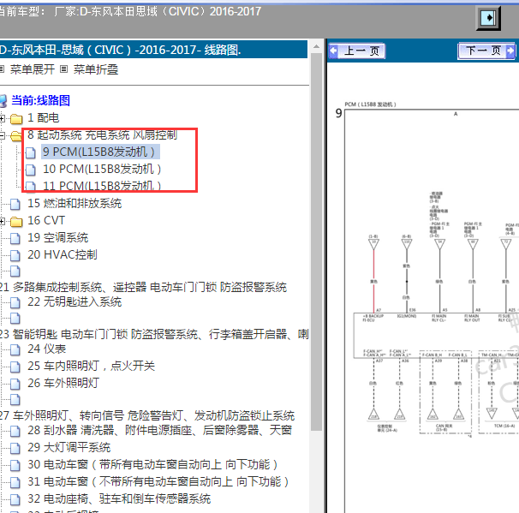Click page icon beside 30 电动车窗
Screen dimensions: 519x513
tap(15, 466)
